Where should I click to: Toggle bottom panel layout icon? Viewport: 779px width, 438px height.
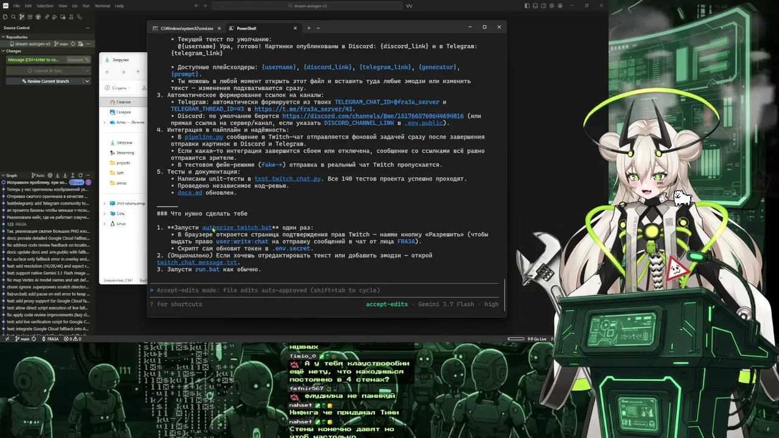(x=536, y=5)
